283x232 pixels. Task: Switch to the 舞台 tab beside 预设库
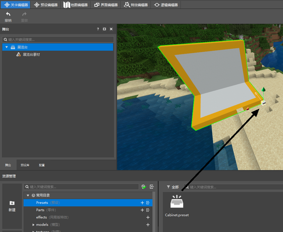click(8, 165)
